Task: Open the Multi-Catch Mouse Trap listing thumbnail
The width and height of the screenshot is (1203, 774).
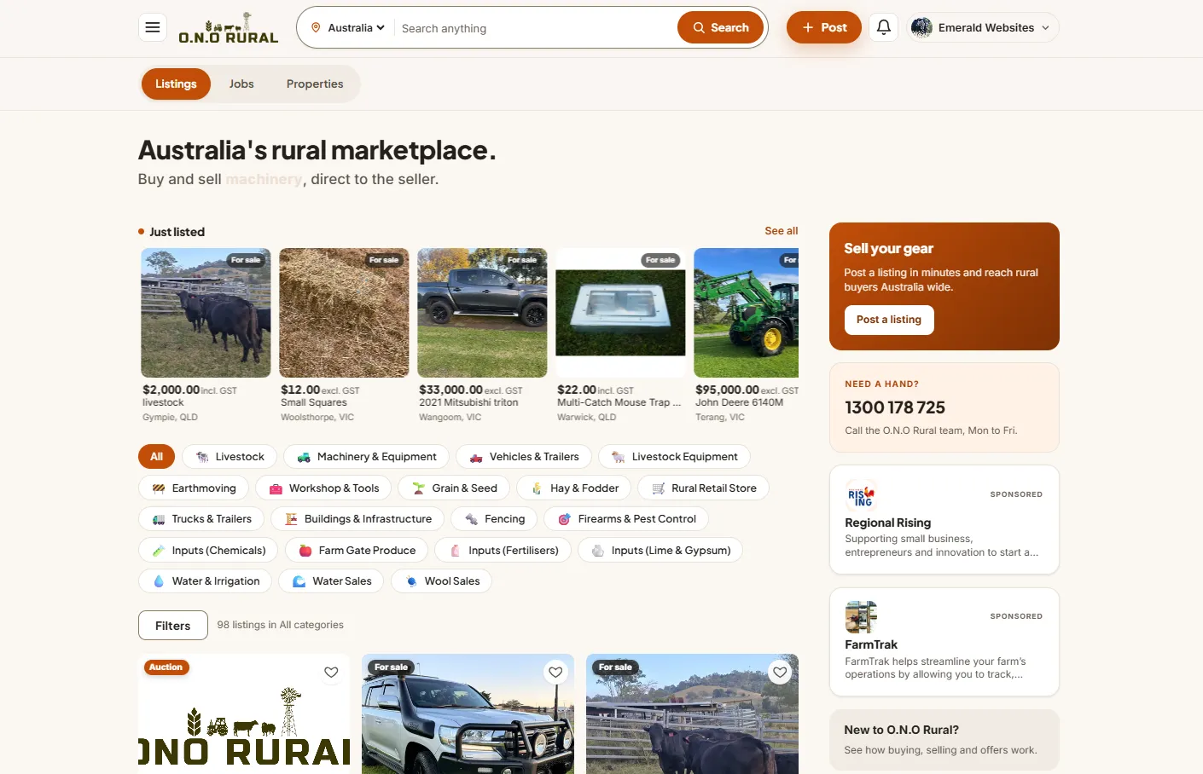Action: [x=620, y=313]
